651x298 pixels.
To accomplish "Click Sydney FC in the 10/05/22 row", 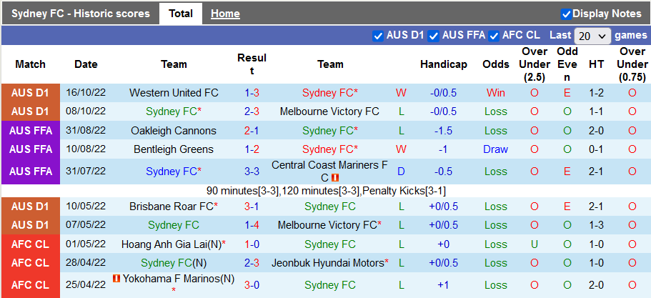I will 330,207.
